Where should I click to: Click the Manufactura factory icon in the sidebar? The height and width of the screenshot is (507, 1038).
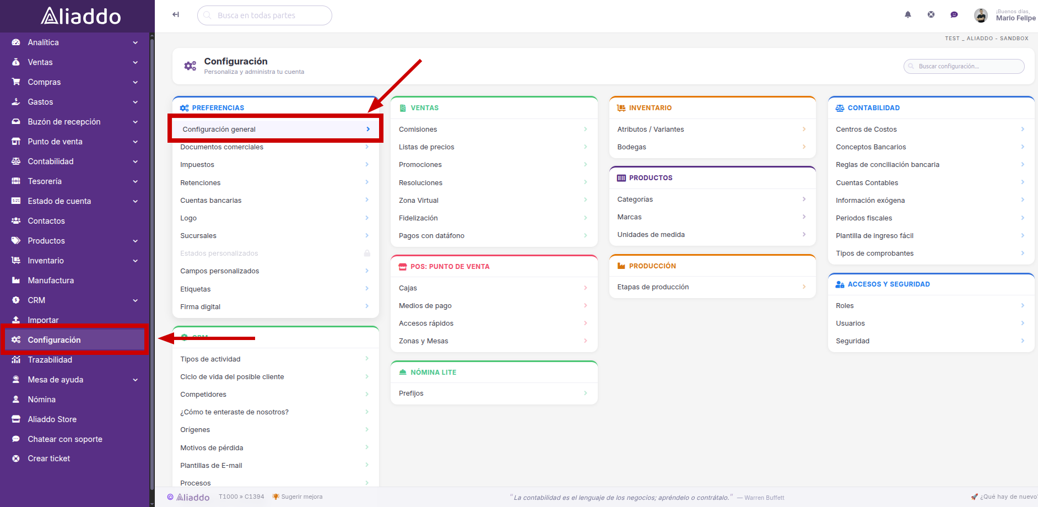16,281
